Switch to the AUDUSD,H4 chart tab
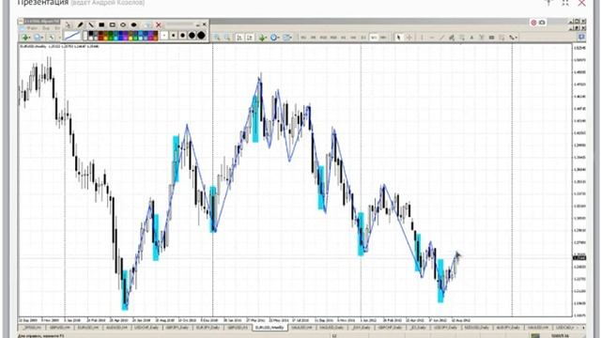This screenshot has width=601, height=338. point(117,328)
